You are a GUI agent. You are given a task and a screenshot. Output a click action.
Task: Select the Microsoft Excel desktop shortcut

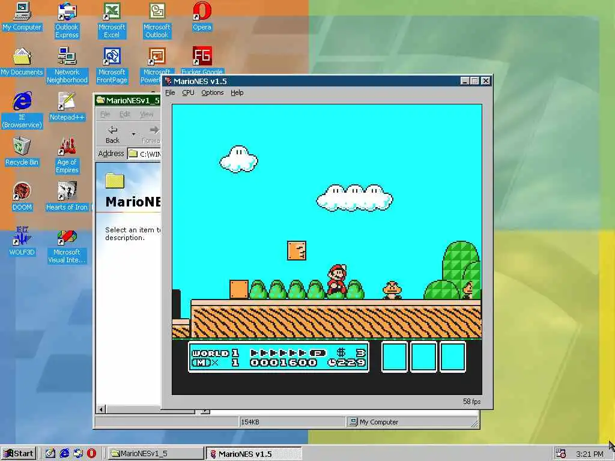pyautogui.click(x=112, y=20)
